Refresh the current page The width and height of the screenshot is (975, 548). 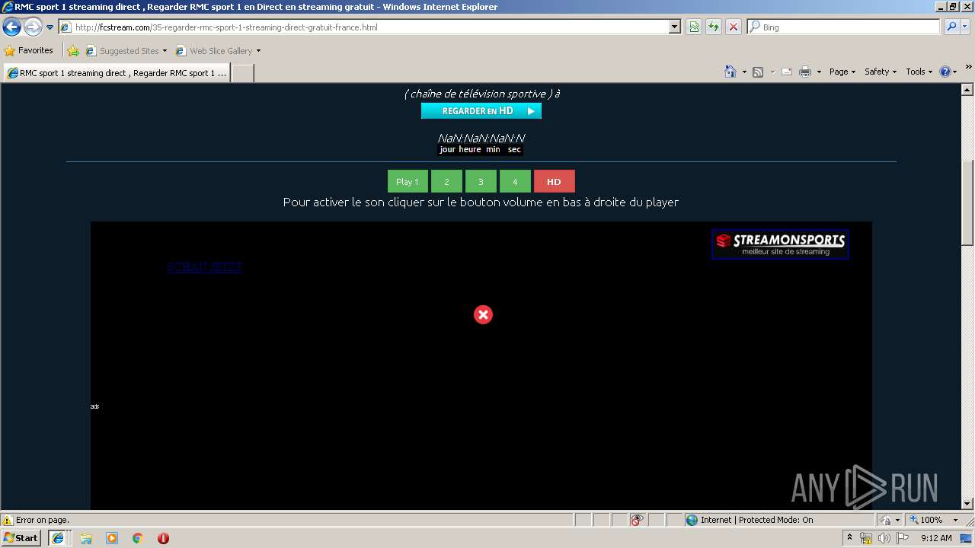pos(714,27)
